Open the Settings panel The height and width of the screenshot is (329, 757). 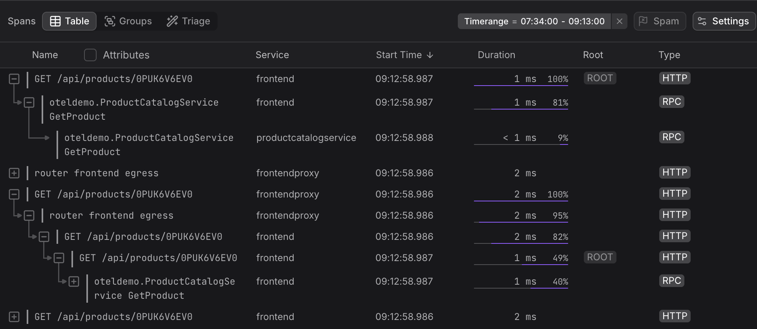tap(724, 21)
